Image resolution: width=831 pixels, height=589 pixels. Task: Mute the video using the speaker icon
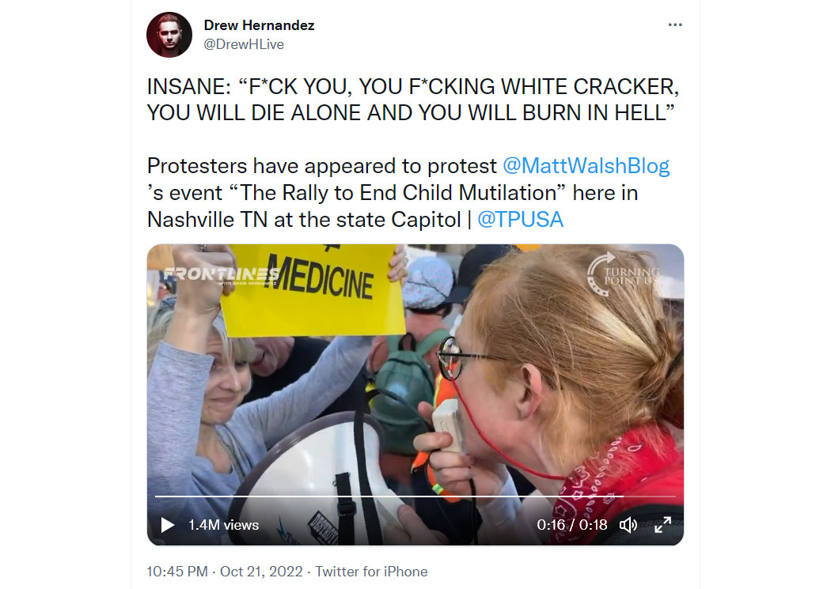pyautogui.click(x=628, y=525)
